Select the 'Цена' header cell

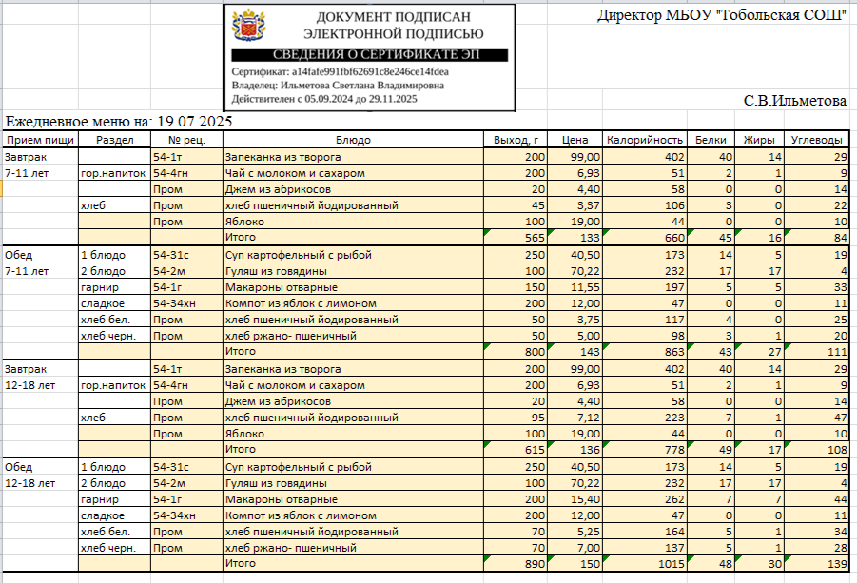[575, 140]
